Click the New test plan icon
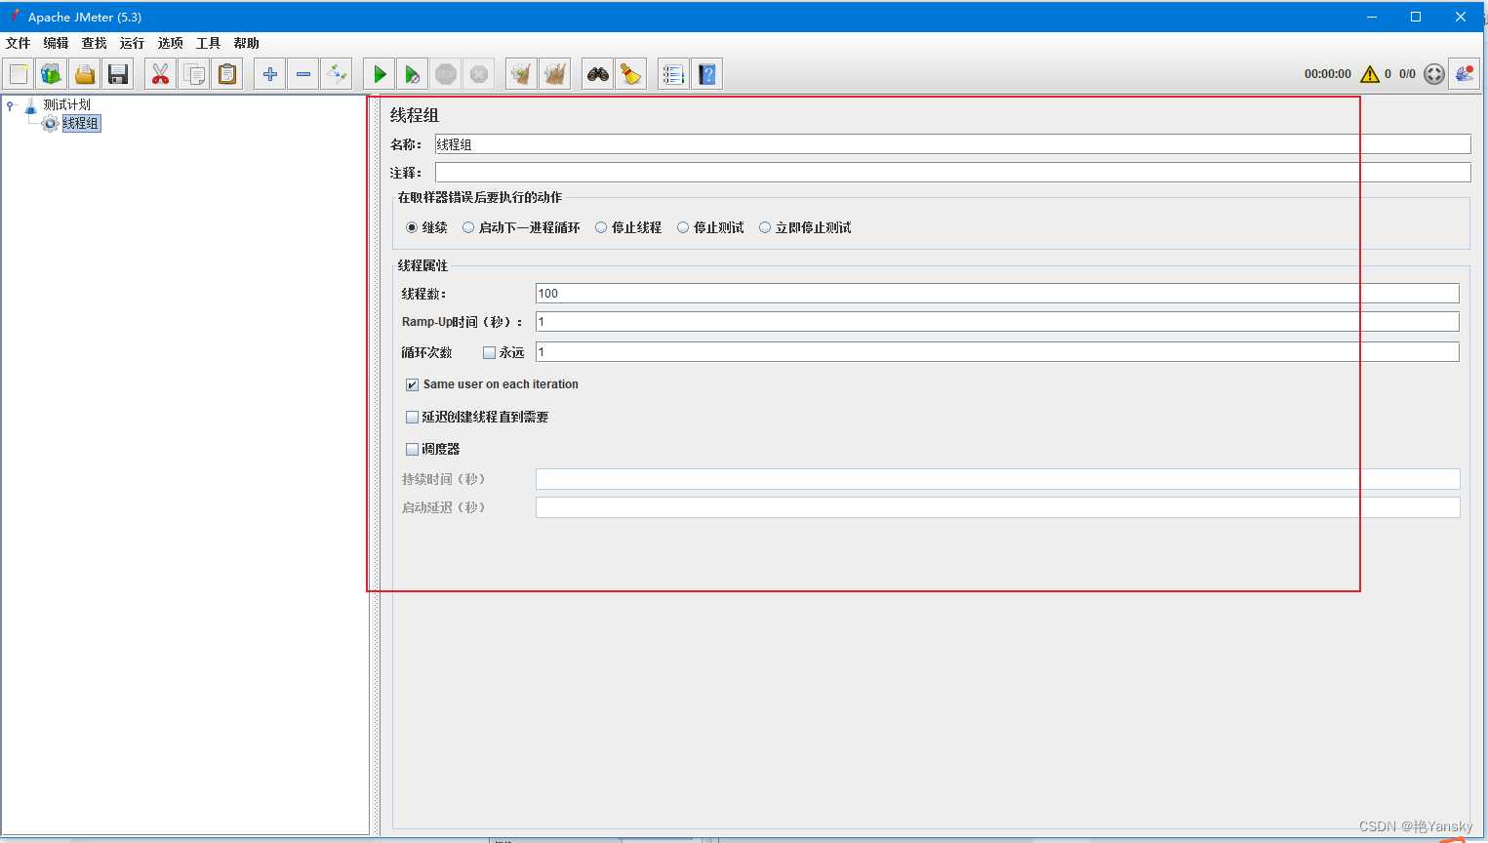 (x=19, y=74)
